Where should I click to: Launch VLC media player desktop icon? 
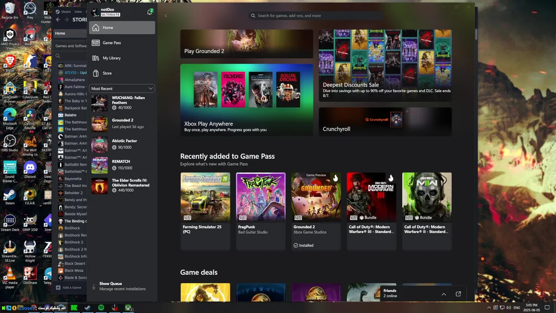(x=10, y=278)
